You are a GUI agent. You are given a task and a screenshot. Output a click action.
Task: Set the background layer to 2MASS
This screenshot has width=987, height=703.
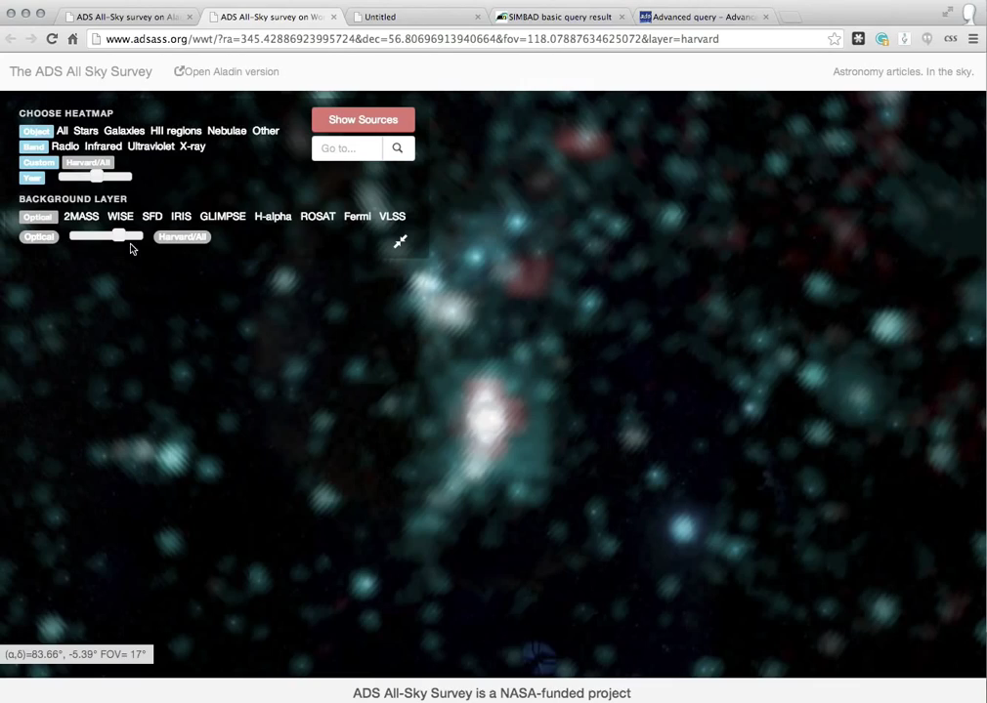coord(81,217)
